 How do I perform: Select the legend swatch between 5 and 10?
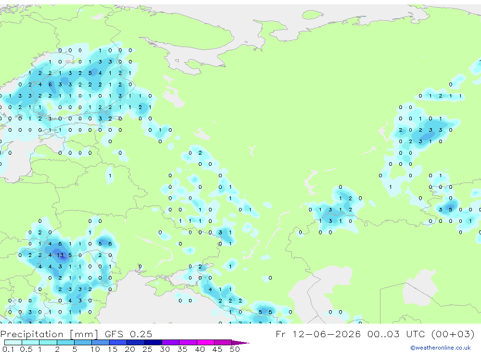(83, 342)
